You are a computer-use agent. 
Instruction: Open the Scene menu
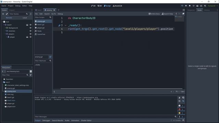4,6
